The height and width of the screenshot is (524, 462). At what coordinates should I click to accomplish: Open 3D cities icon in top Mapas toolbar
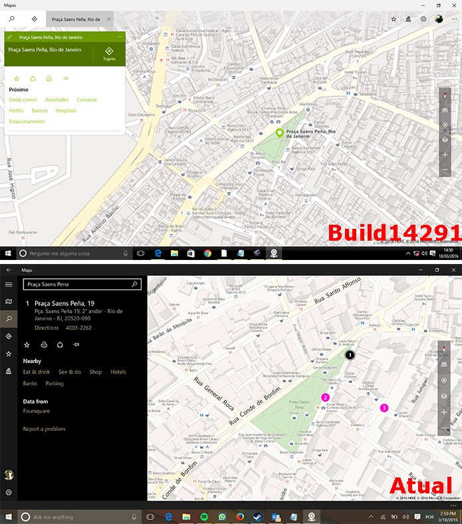409,19
